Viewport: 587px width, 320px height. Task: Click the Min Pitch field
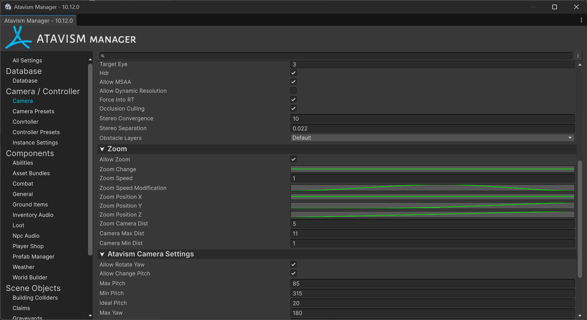click(x=432, y=293)
